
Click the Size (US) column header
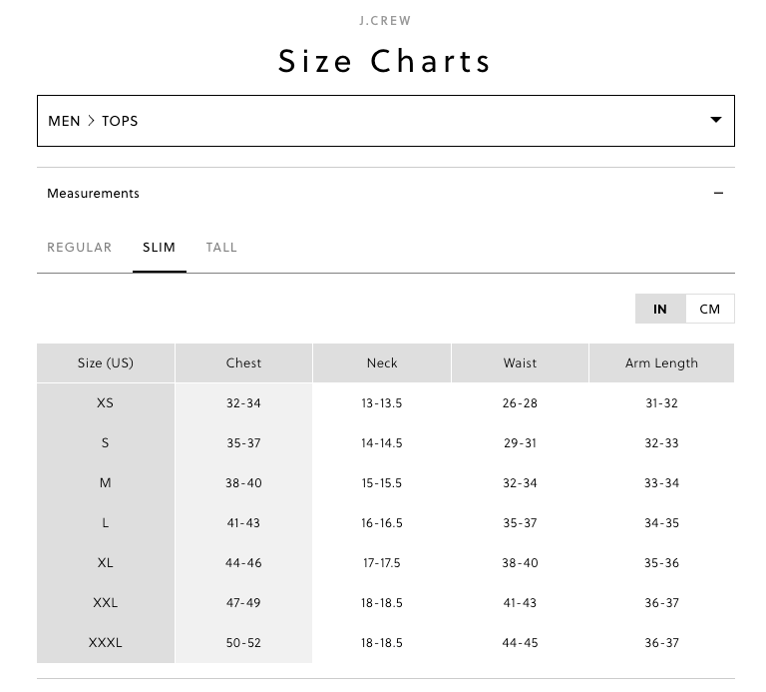106,362
